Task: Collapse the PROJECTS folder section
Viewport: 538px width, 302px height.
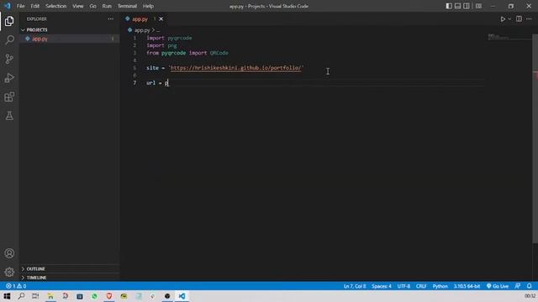Action: [70, 30]
